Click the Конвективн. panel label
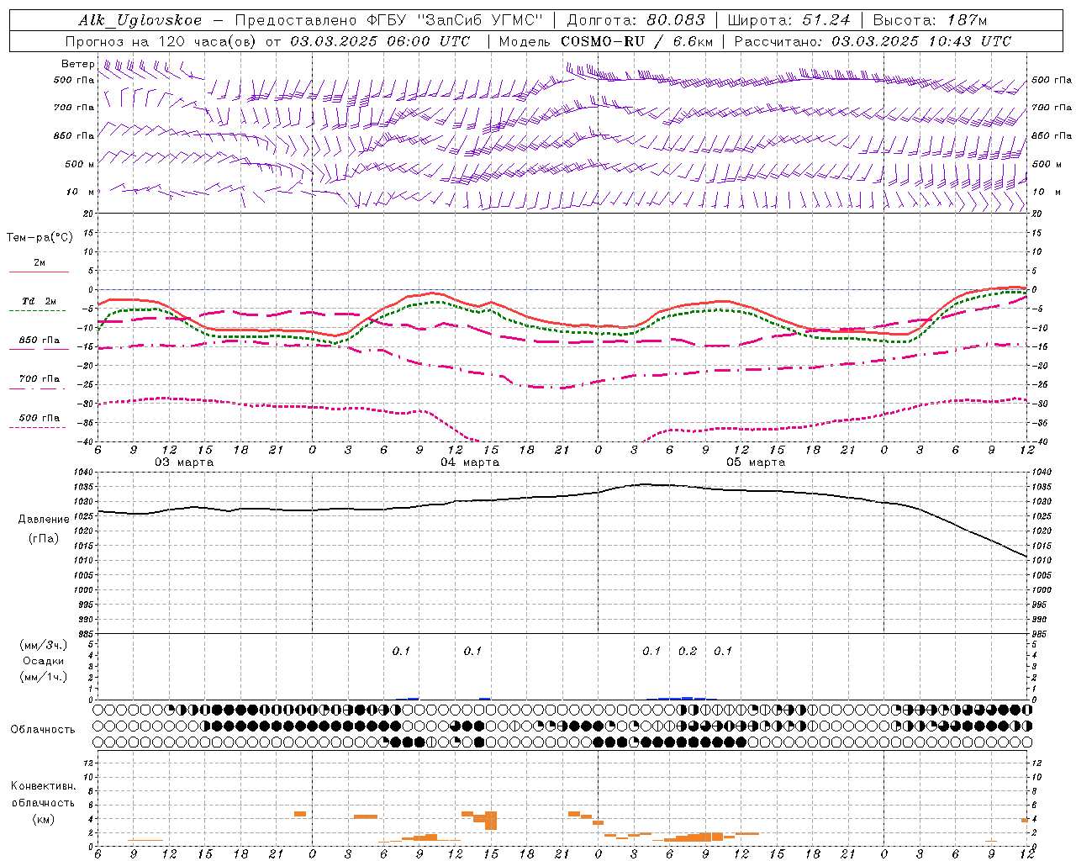This screenshot has height=861, width=1076. (x=43, y=786)
